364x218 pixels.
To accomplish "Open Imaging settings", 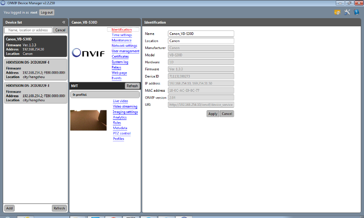I will (126, 112).
